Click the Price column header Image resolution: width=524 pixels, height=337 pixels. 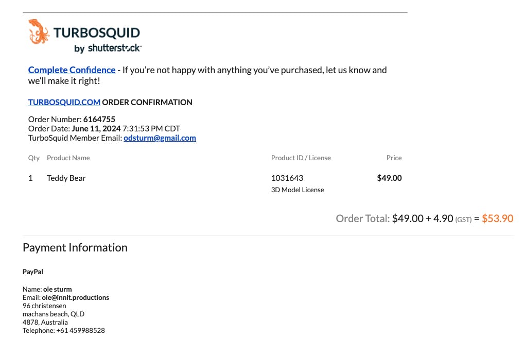click(x=394, y=158)
